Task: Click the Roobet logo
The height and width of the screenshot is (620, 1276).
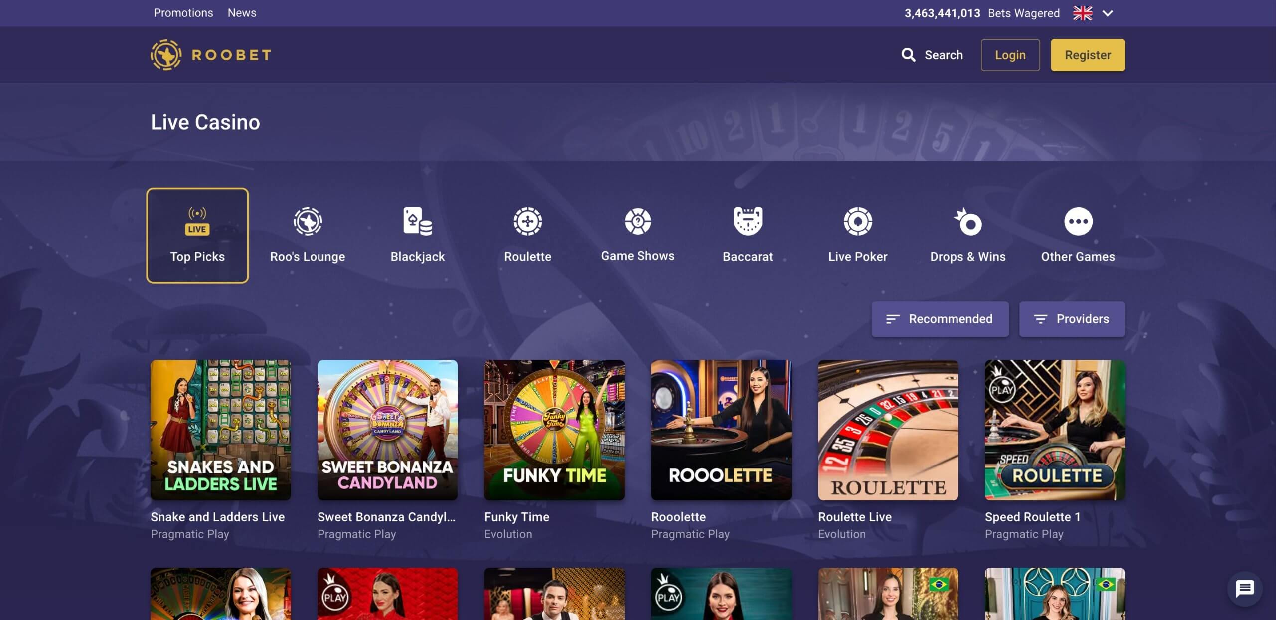Action: tap(211, 55)
